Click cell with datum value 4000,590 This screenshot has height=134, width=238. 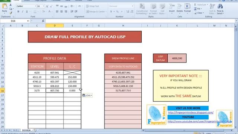[x=177, y=58]
